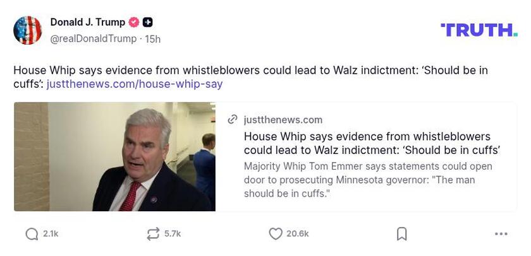
Task: Click the 5.7k ReTruth count
Action: point(173,234)
